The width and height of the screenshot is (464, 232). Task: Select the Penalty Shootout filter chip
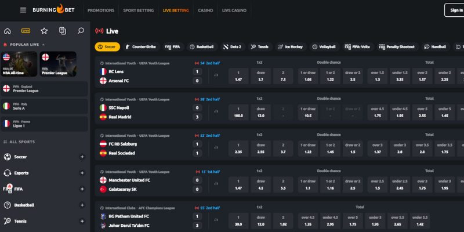click(x=397, y=47)
